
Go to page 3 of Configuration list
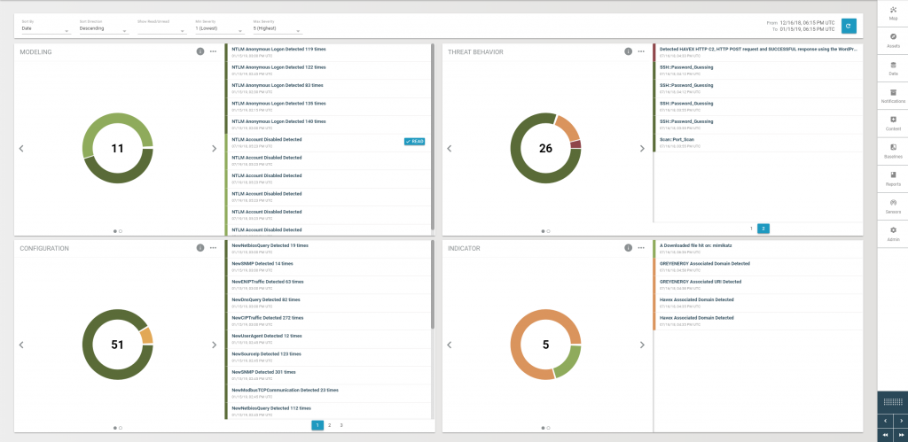pos(341,425)
